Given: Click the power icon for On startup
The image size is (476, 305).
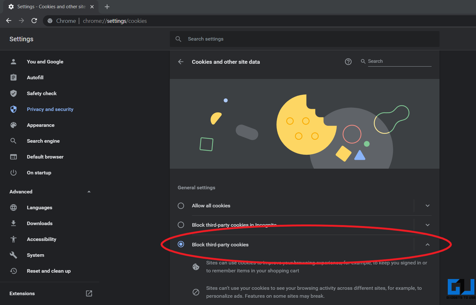Looking at the screenshot, I should click(x=13, y=172).
